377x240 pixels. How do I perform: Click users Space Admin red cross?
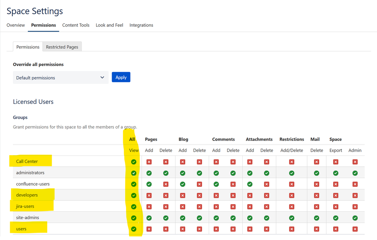pyautogui.click(x=355, y=229)
